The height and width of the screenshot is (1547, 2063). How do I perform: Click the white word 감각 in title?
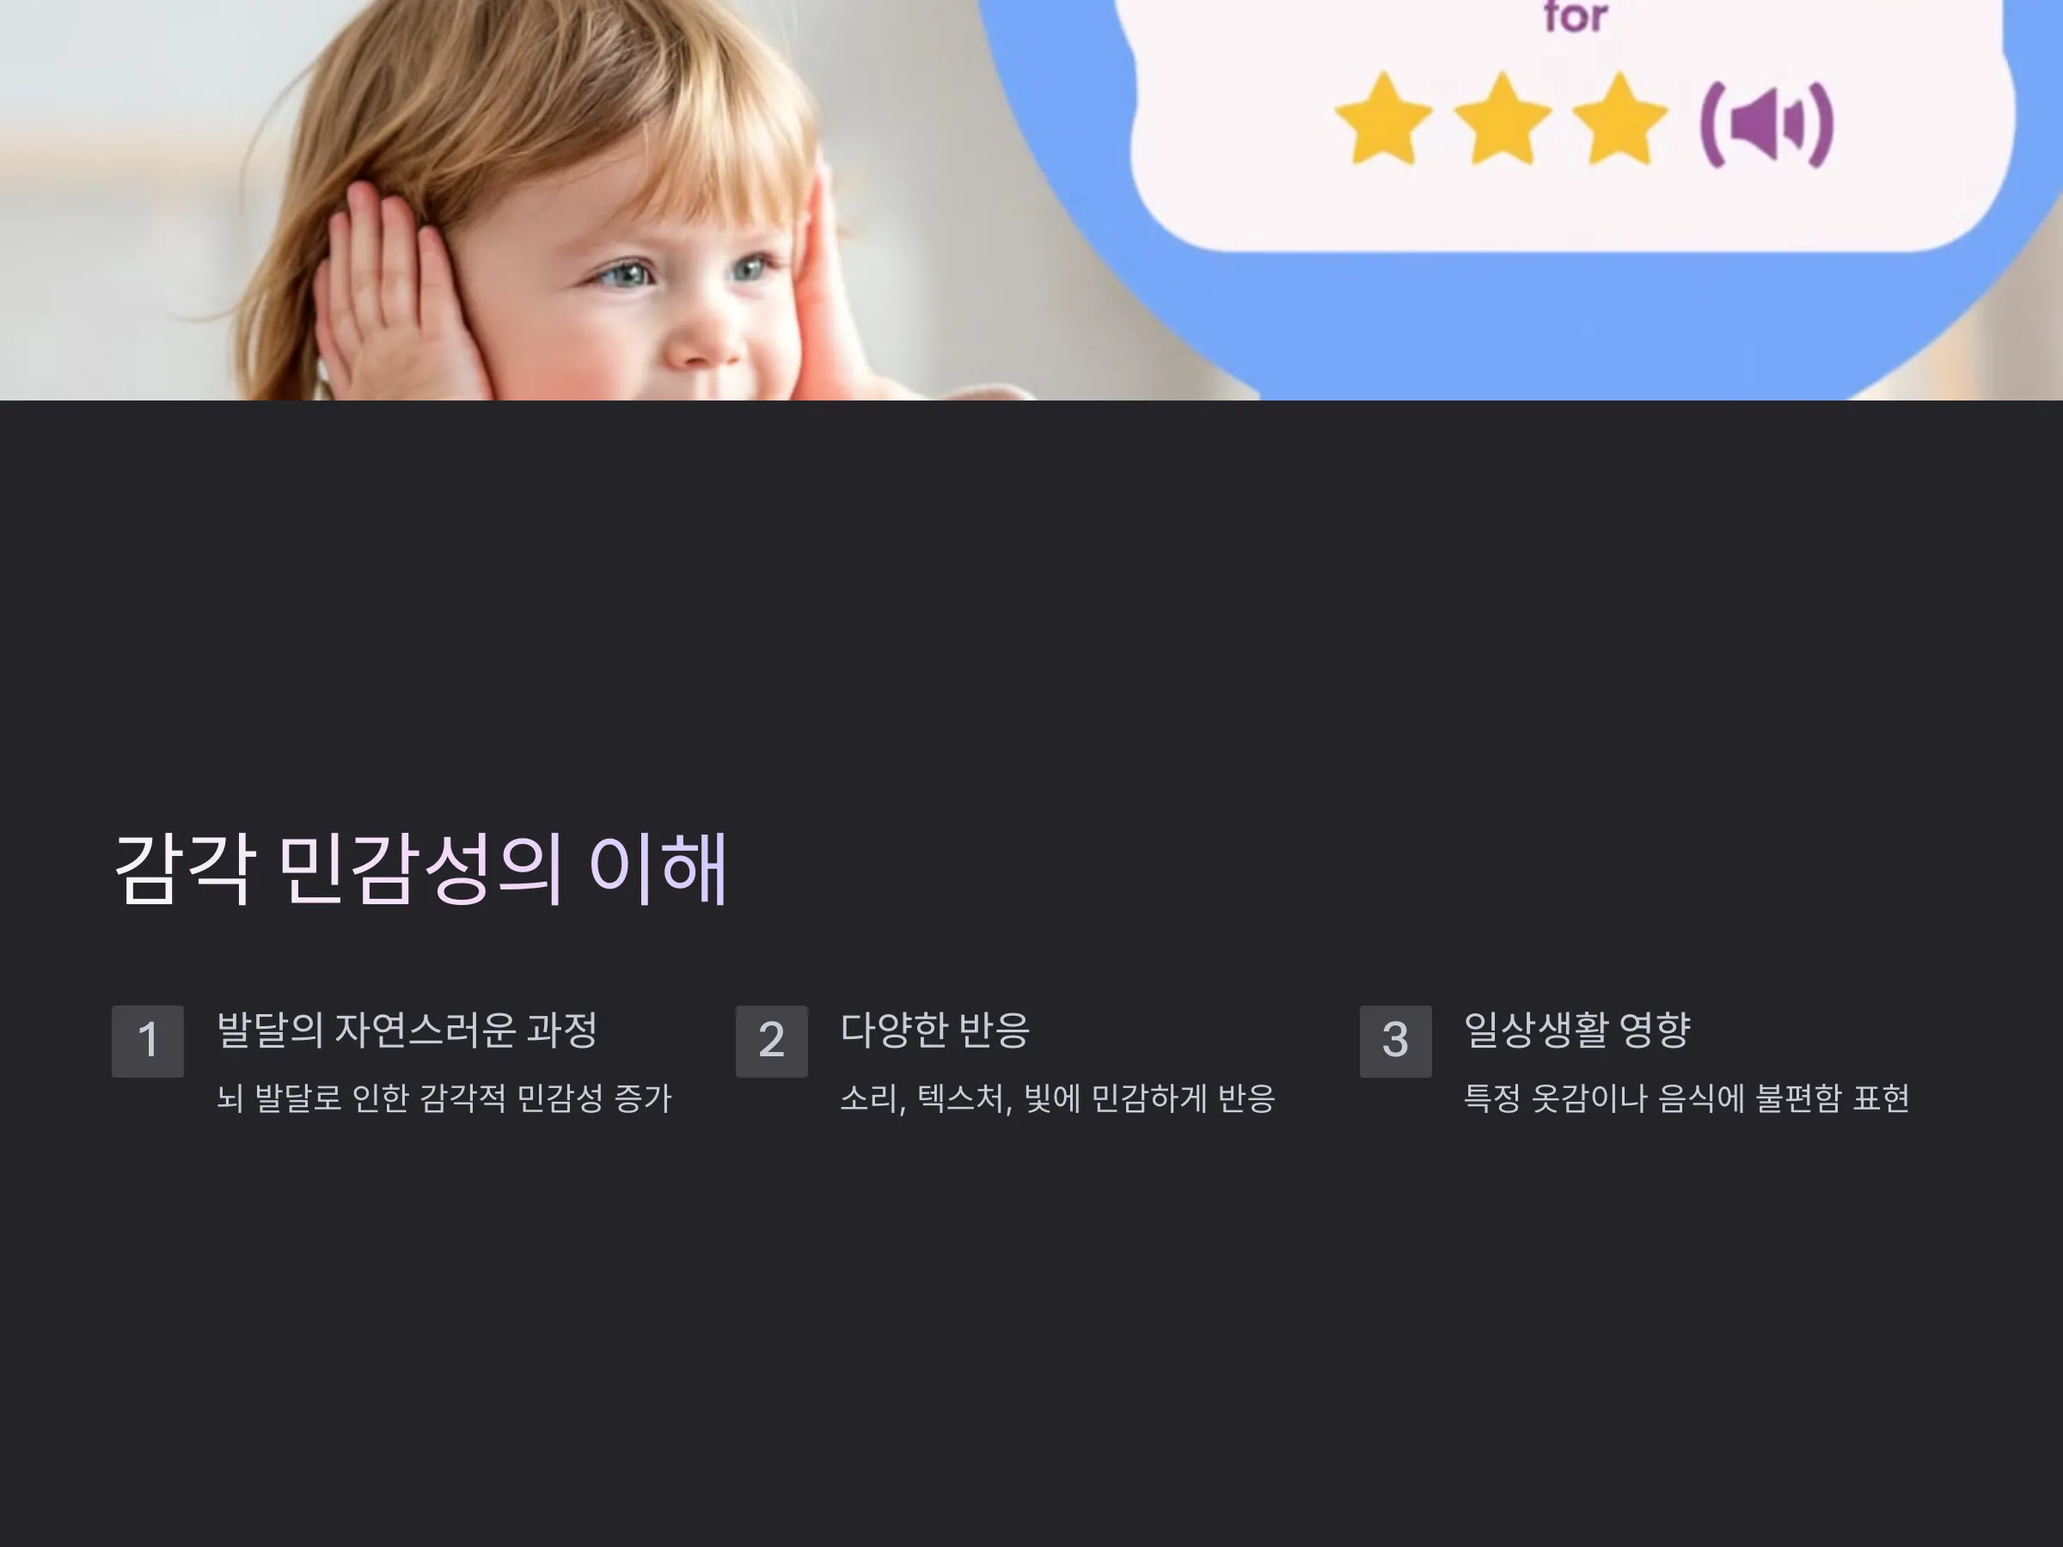coord(184,869)
